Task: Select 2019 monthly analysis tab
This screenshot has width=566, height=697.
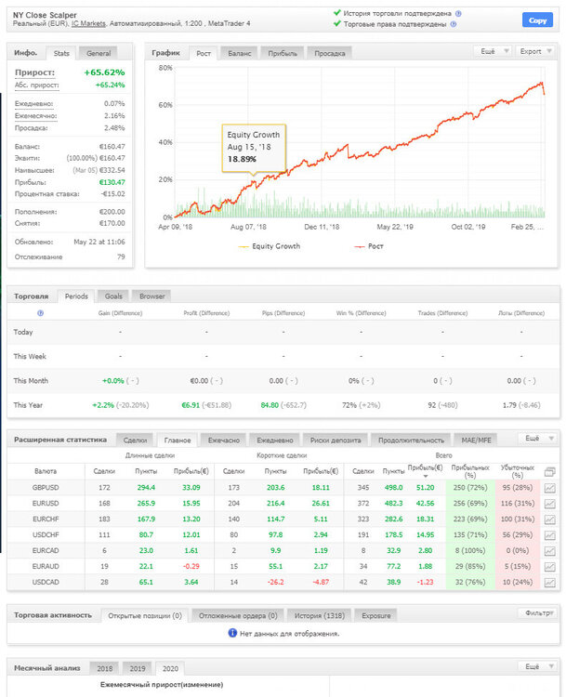Action: (x=138, y=668)
